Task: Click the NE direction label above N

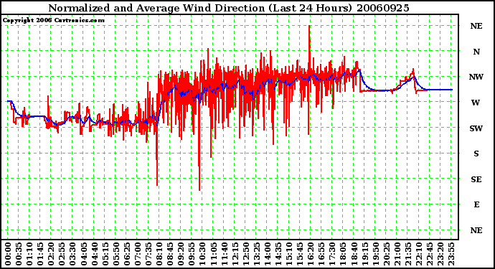Action: [476, 26]
